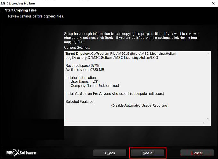The width and height of the screenshot is (218, 159).
Task: Go back with the < Back button
Action: 110,153
